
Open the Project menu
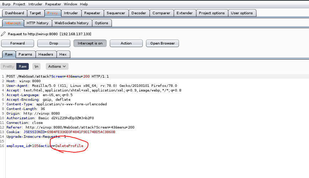coord(19,4)
